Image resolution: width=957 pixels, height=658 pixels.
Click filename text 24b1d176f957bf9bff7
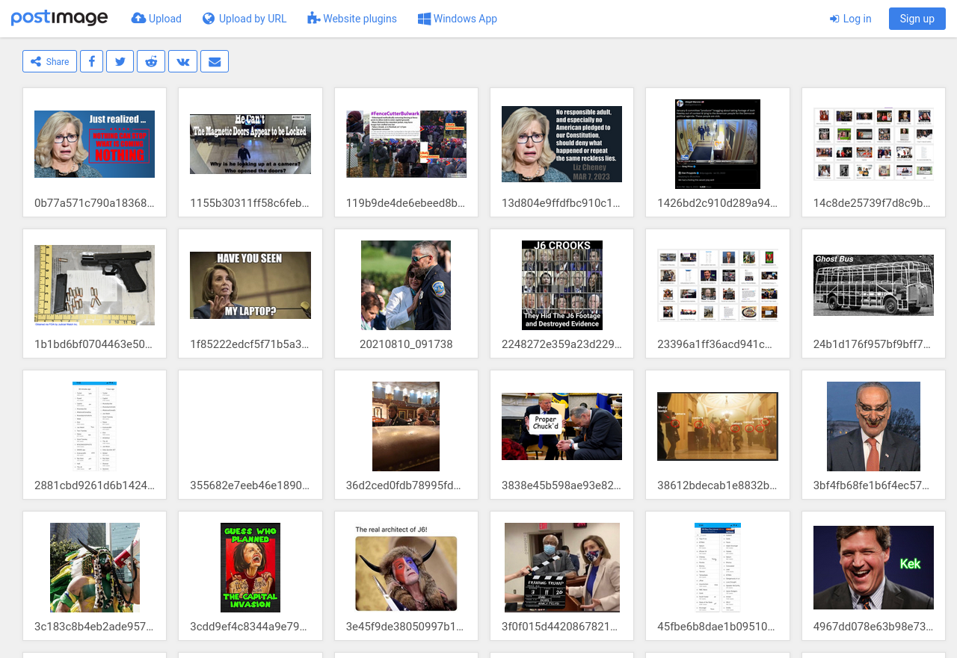(x=873, y=344)
